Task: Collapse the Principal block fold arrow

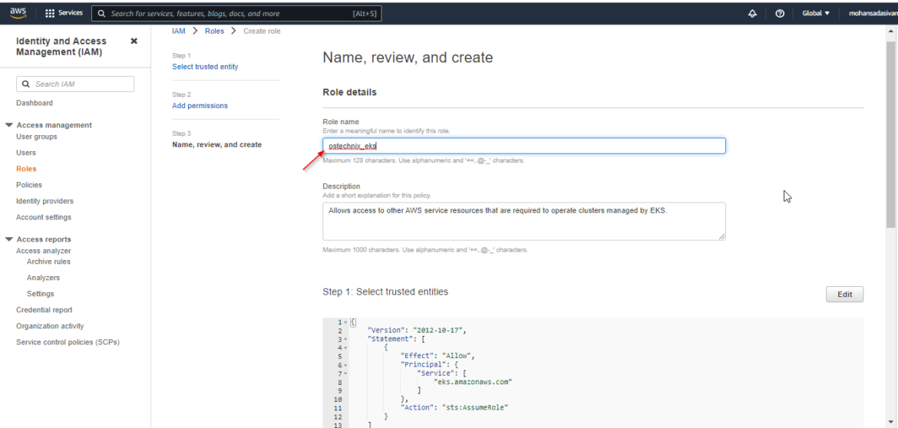Action: click(345, 365)
